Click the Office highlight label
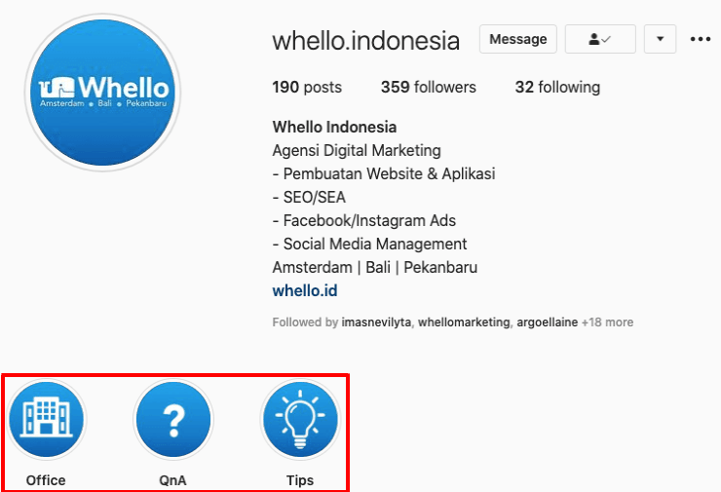 tap(46, 480)
